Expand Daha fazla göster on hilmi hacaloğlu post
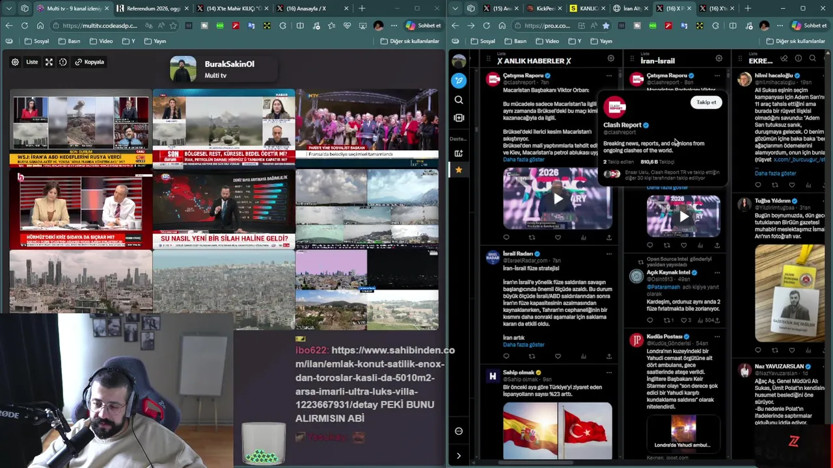 tap(775, 174)
